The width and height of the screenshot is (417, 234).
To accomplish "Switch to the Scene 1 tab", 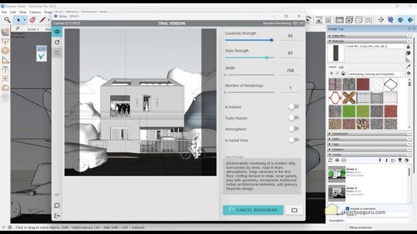I will click(x=33, y=29).
